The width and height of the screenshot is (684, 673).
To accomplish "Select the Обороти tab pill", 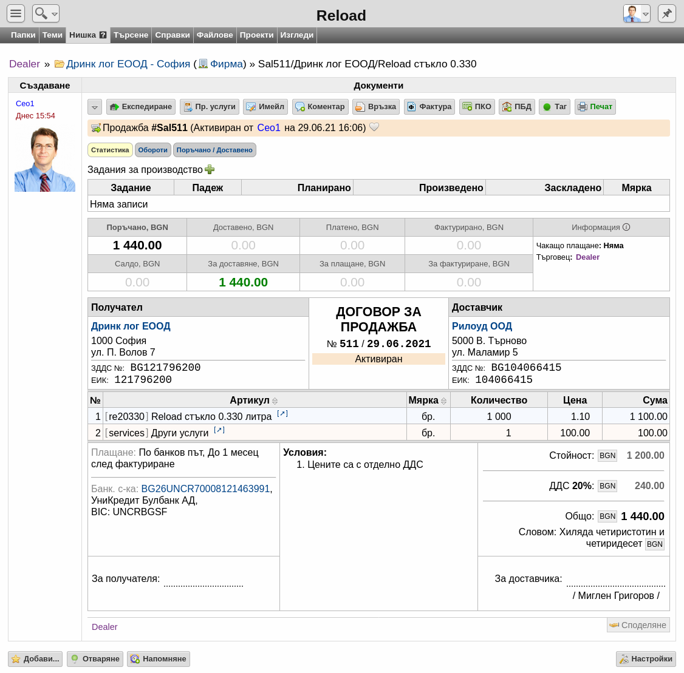I will 152,150.
